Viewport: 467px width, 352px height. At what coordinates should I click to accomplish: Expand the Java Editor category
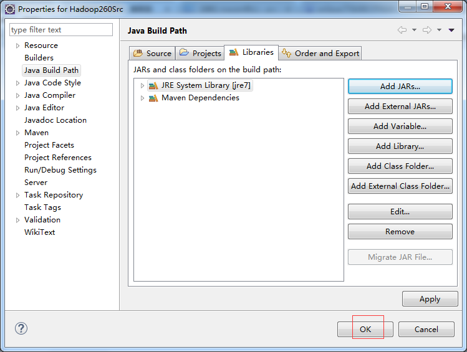[x=17, y=108]
